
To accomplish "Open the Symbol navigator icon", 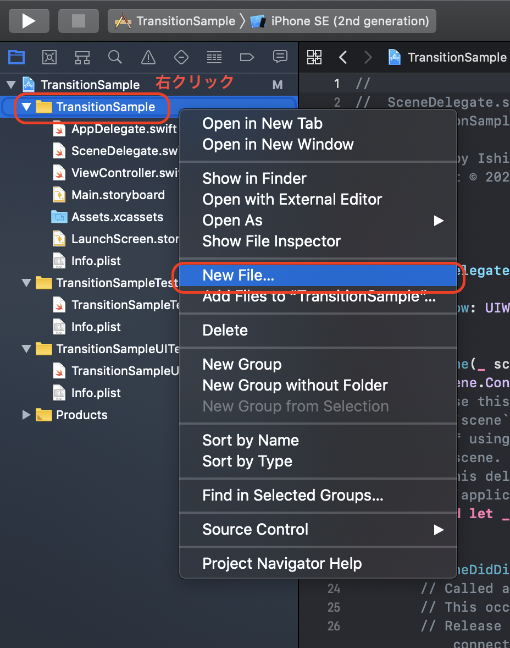I will [x=82, y=57].
